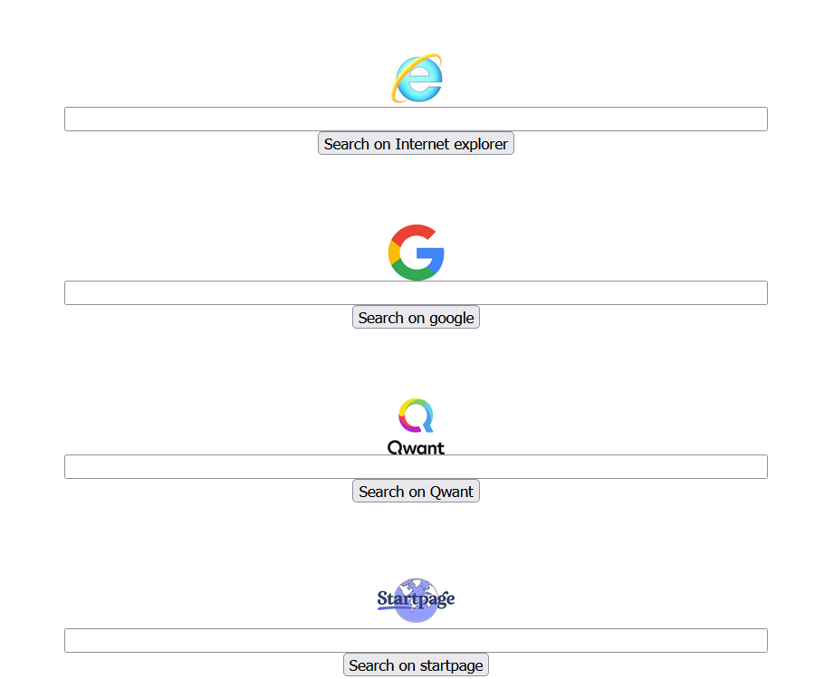Hit the Search on startpage button
The height and width of the screenshot is (679, 834).
tap(416, 665)
